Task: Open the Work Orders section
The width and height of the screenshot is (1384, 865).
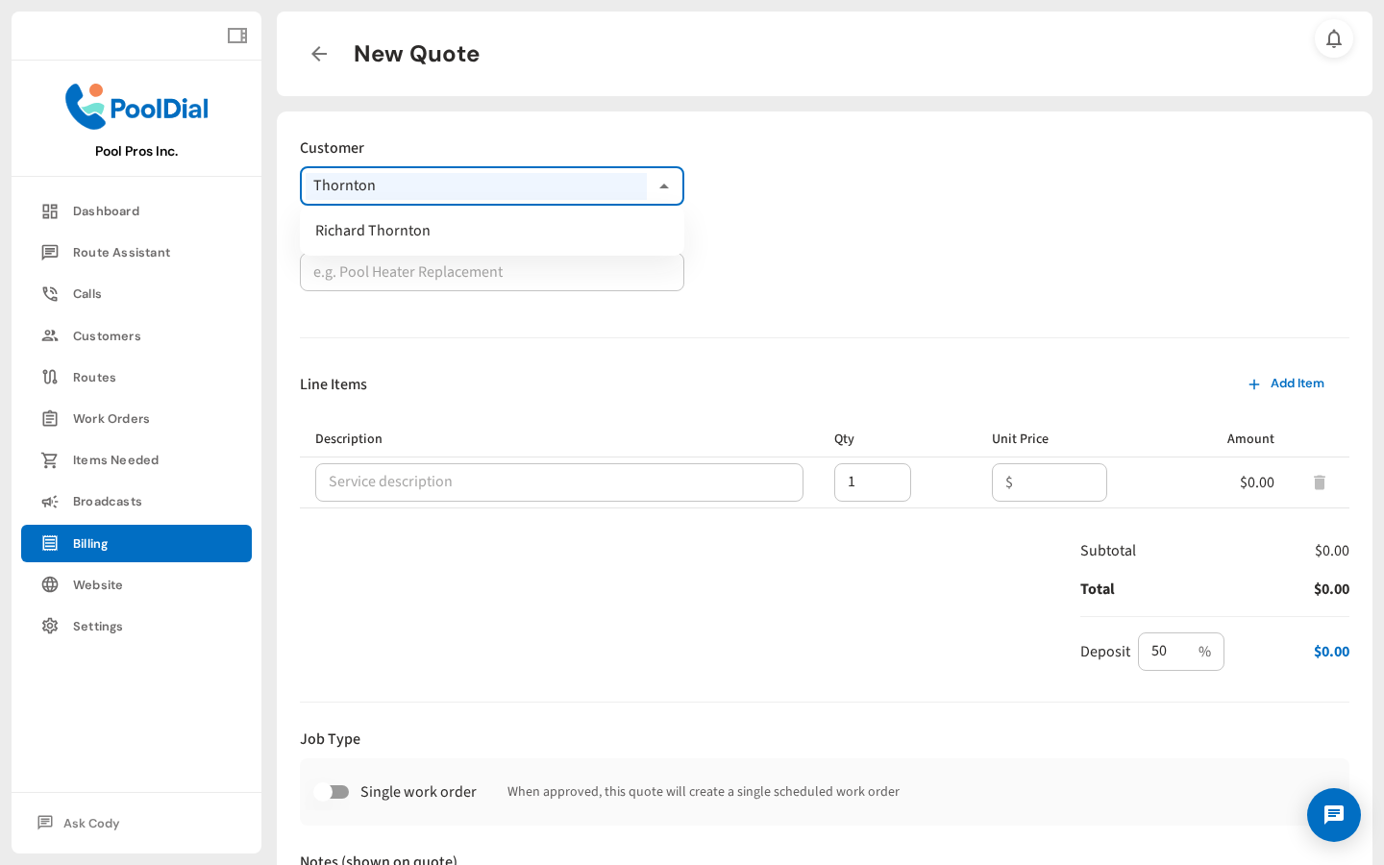Action: point(111,418)
